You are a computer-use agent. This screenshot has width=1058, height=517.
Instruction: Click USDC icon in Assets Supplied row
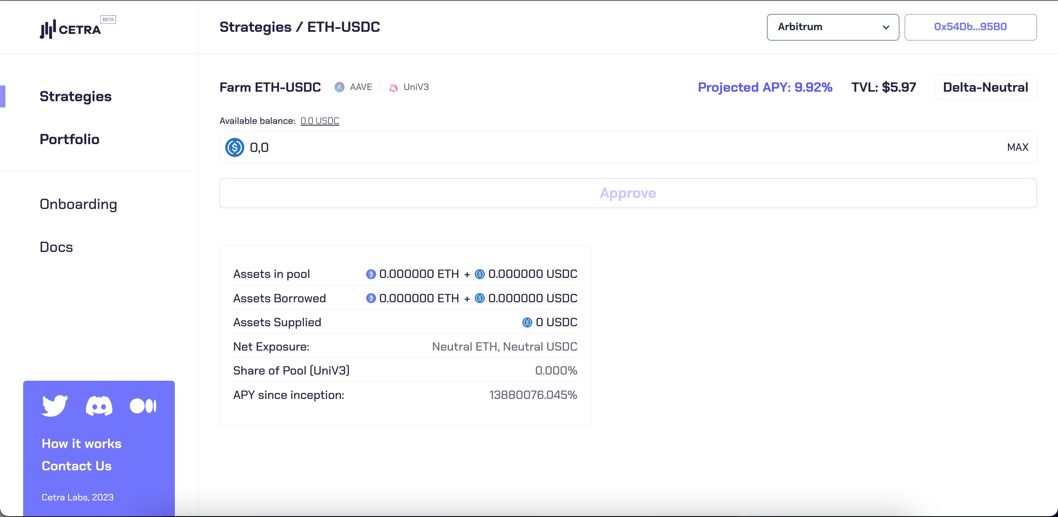pos(527,323)
